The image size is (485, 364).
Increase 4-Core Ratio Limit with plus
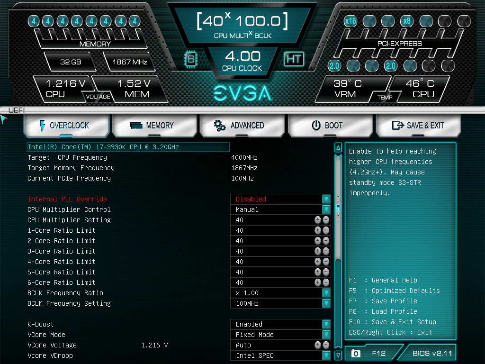(317, 262)
